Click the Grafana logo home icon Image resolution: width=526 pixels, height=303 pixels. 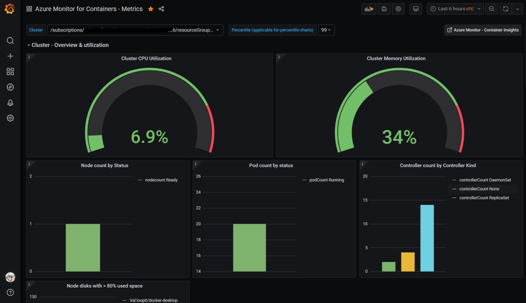pyautogui.click(x=10, y=9)
